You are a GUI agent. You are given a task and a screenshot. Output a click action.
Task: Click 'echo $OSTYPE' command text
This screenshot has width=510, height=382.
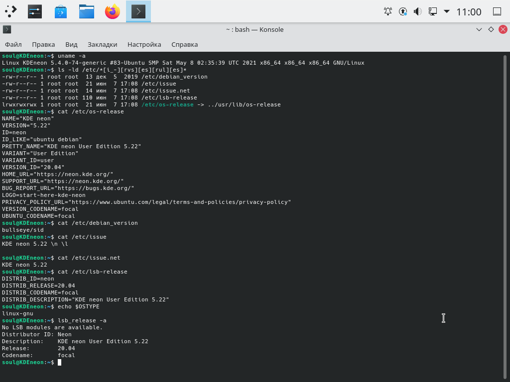pos(78,306)
